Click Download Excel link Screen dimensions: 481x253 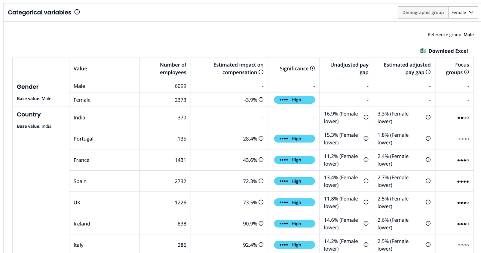(x=448, y=51)
